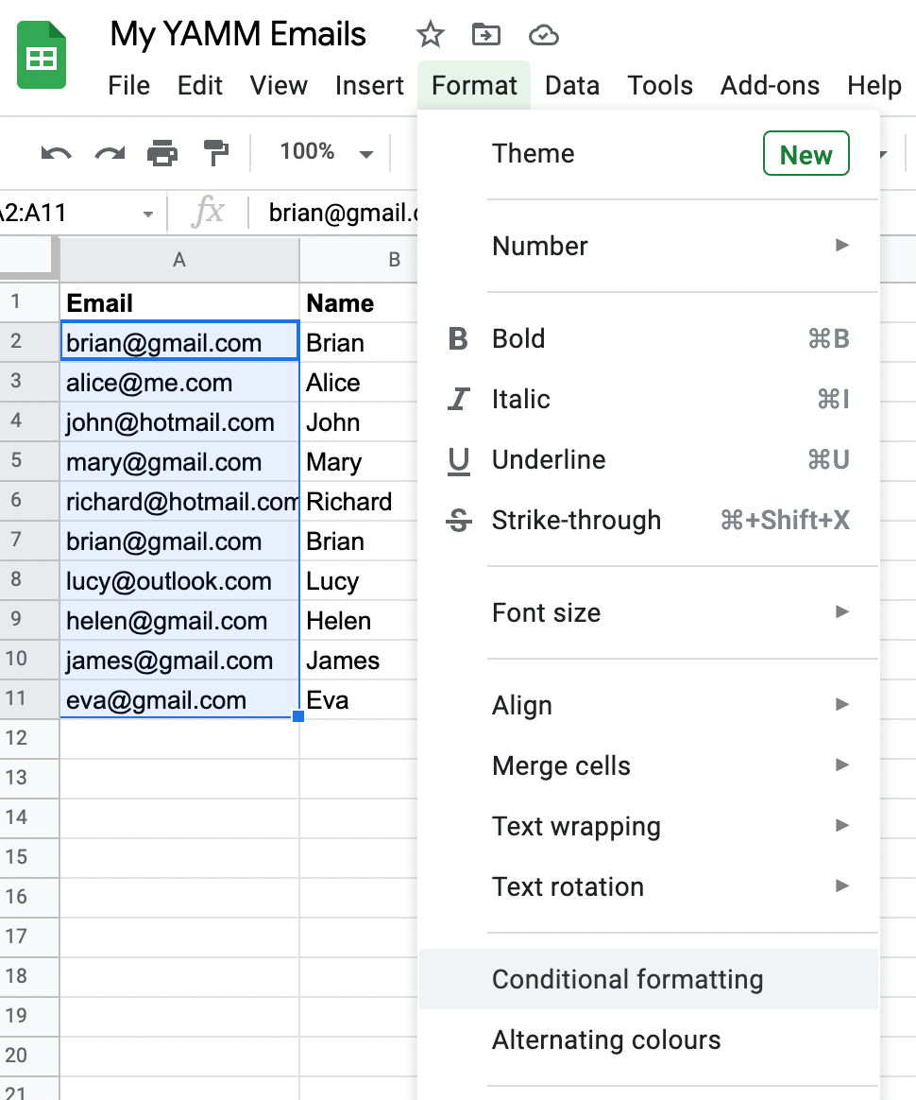The width and height of the screenshot is (916, 1100).
Task: Open the Tools menu
Action: point(660,85)
